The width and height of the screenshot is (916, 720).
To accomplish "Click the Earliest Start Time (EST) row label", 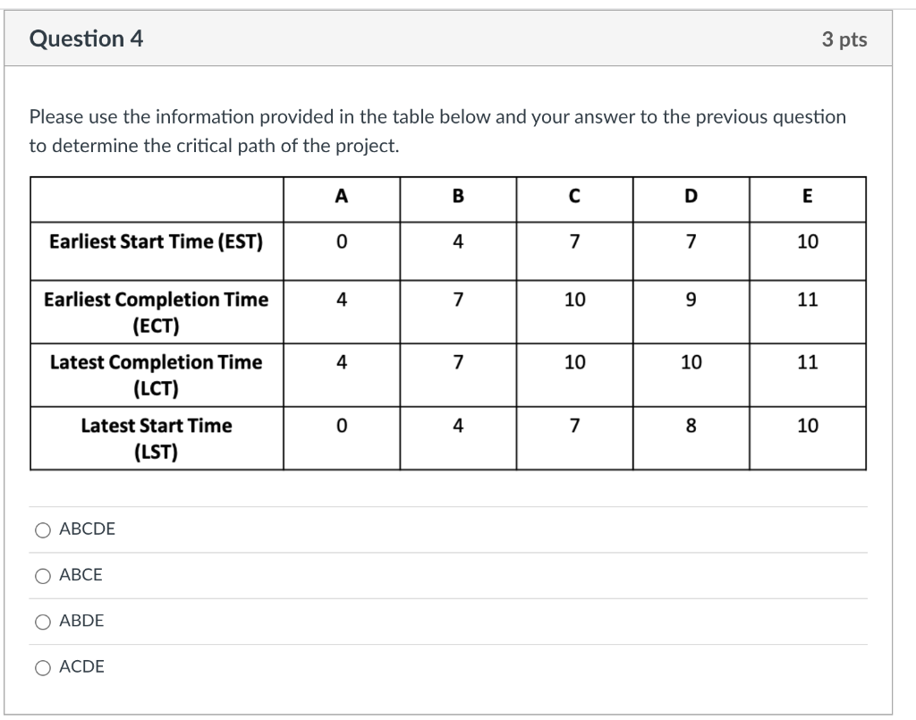I will tap(157, 241).
